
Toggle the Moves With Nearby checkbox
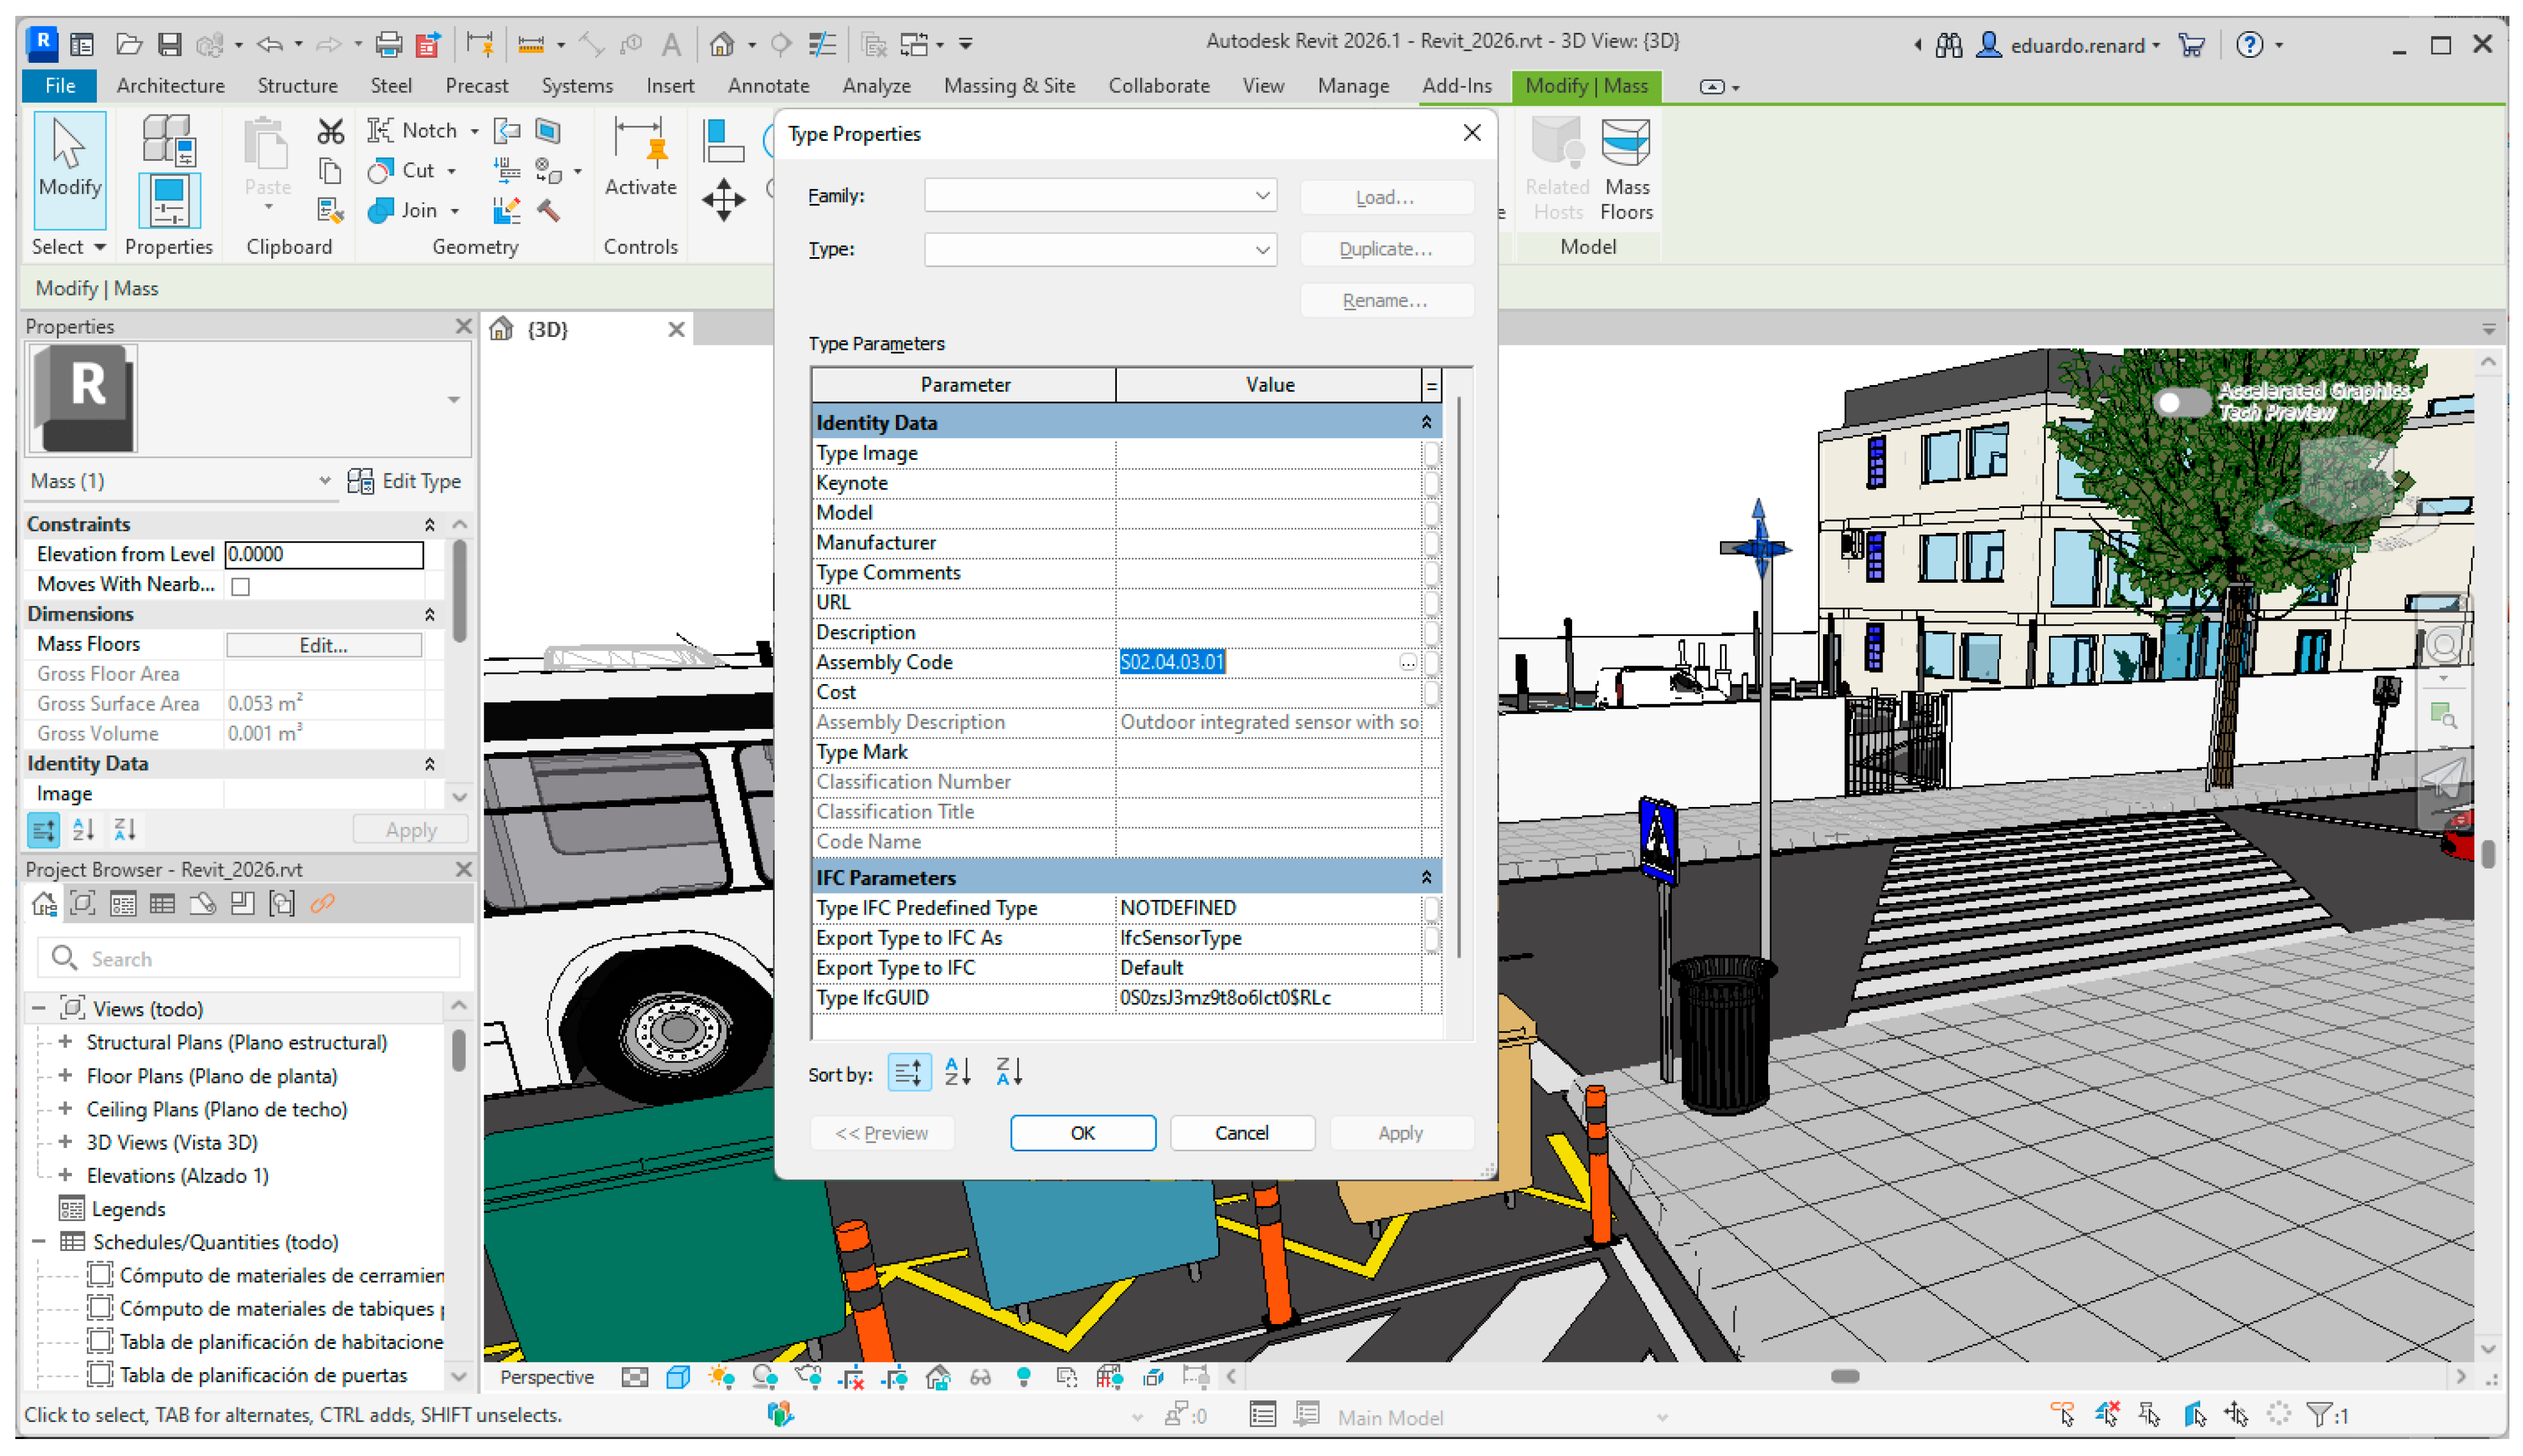241,586
